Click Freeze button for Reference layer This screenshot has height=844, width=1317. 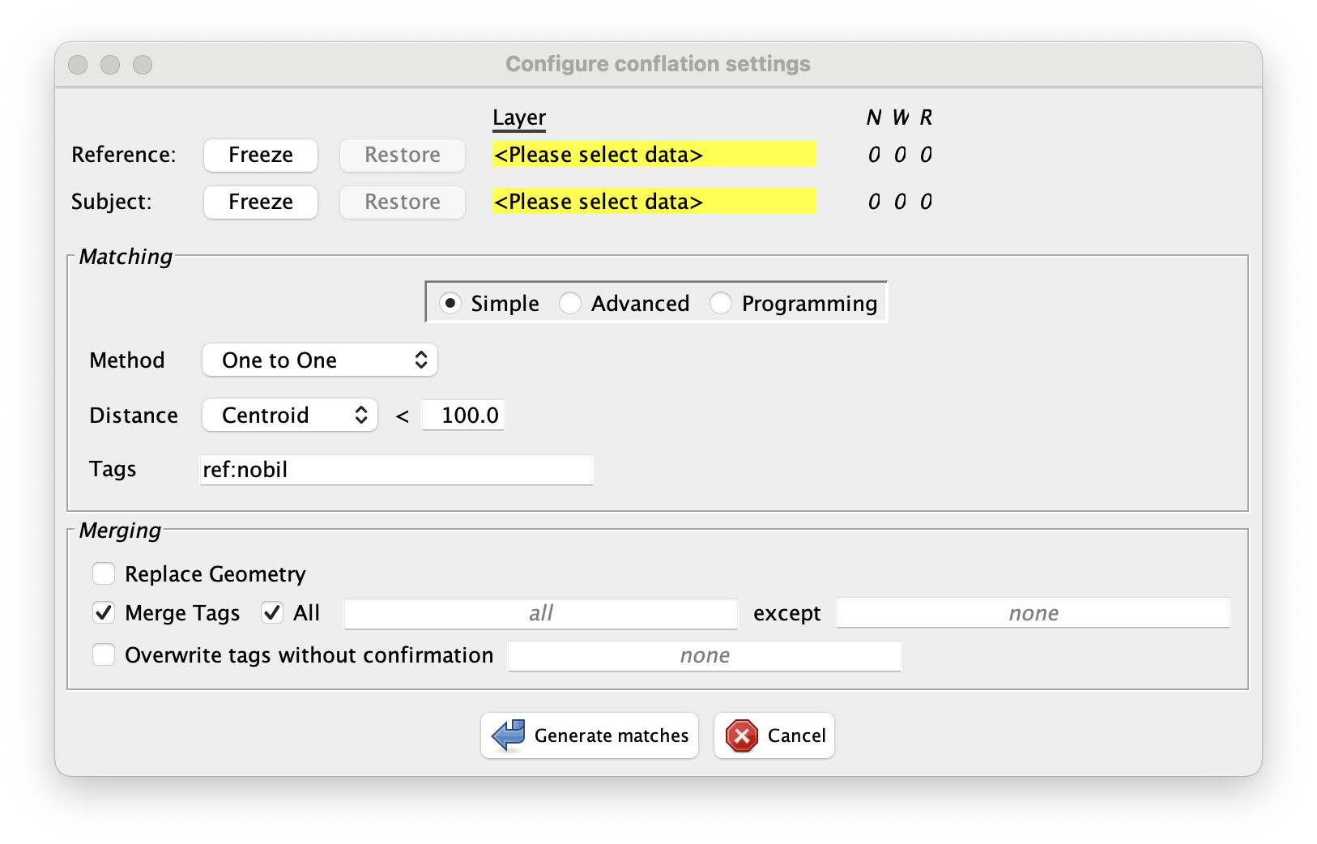point(261,155)
